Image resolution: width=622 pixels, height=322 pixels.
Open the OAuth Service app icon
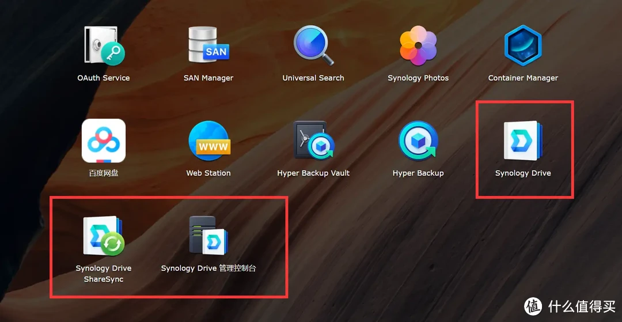coord(104,45)
